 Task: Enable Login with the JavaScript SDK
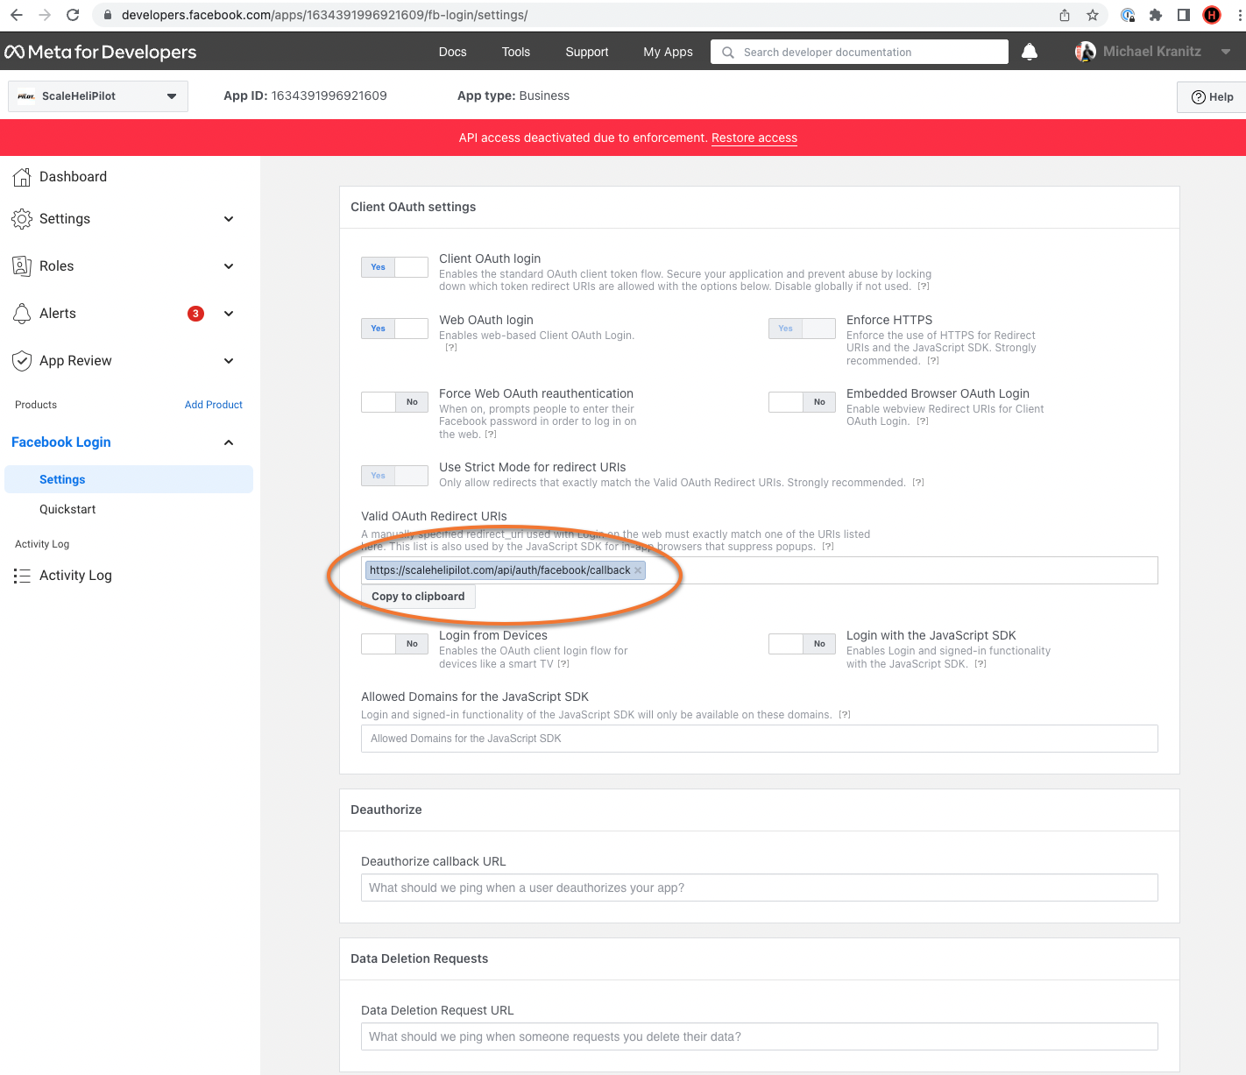point(802,644)
